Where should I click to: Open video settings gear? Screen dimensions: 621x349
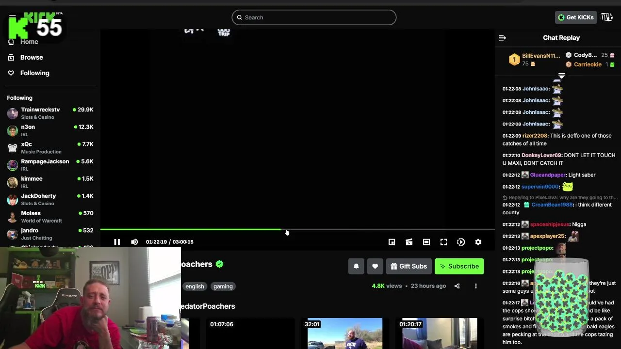point(478,242)
